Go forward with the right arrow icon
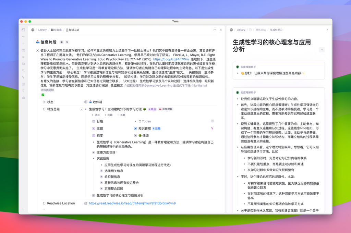The image size is (351, 233). pyautogui.click(x=23, y=44)
